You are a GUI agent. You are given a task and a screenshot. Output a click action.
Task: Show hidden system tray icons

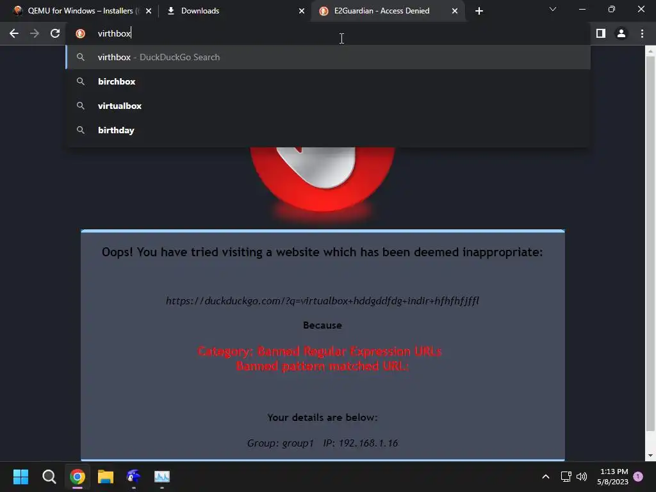546,477
